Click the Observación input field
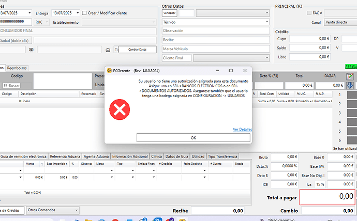The height and width of the screenshot is (221, 357). click(x=216, y=30)
